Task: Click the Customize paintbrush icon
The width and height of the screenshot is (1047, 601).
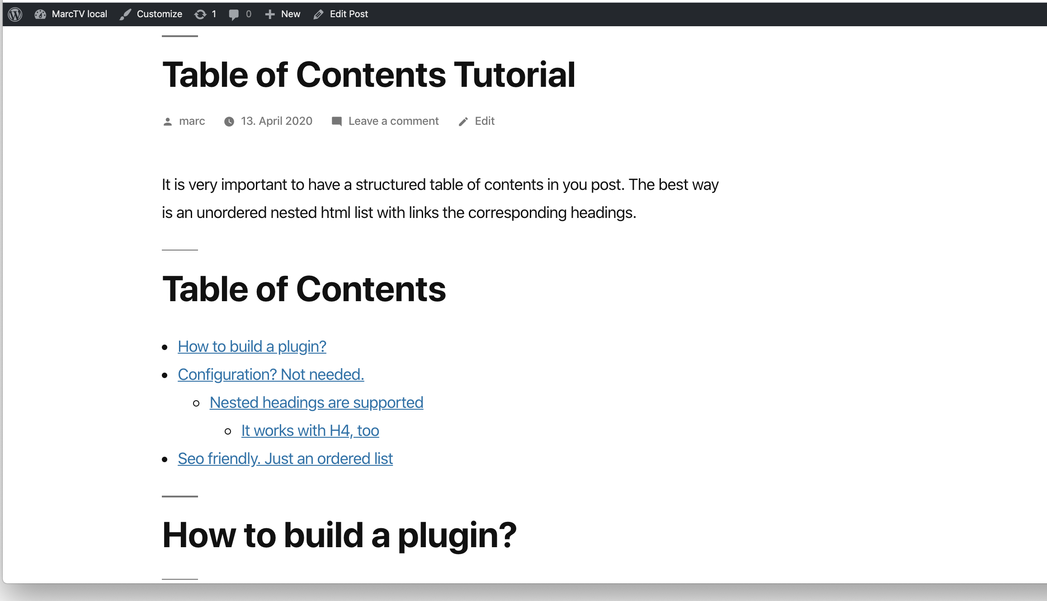Action: coord(125,14)
